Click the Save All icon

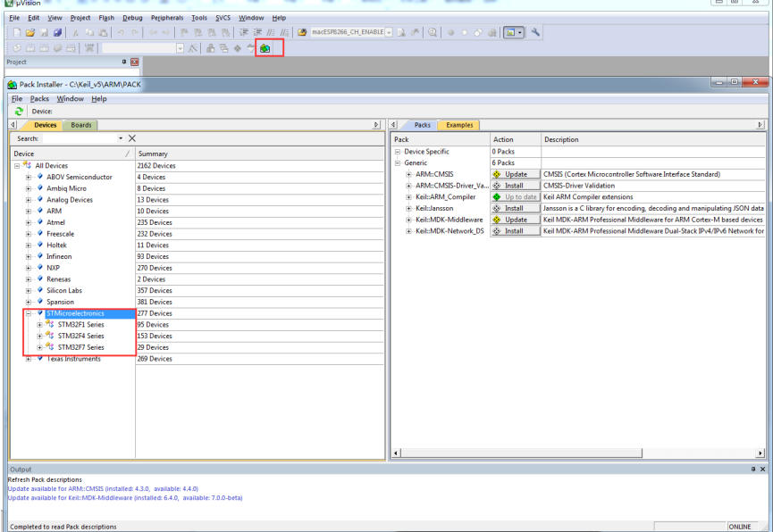click(57, 32)
